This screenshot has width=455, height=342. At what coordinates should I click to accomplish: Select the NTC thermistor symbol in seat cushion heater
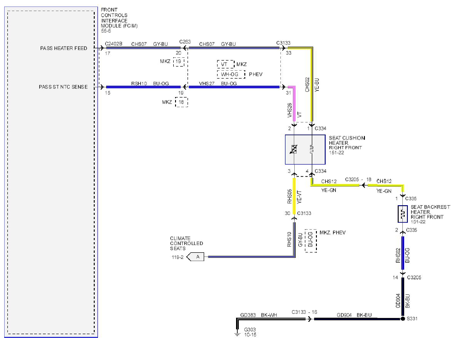pyautogui.click(x=294, y=149)
